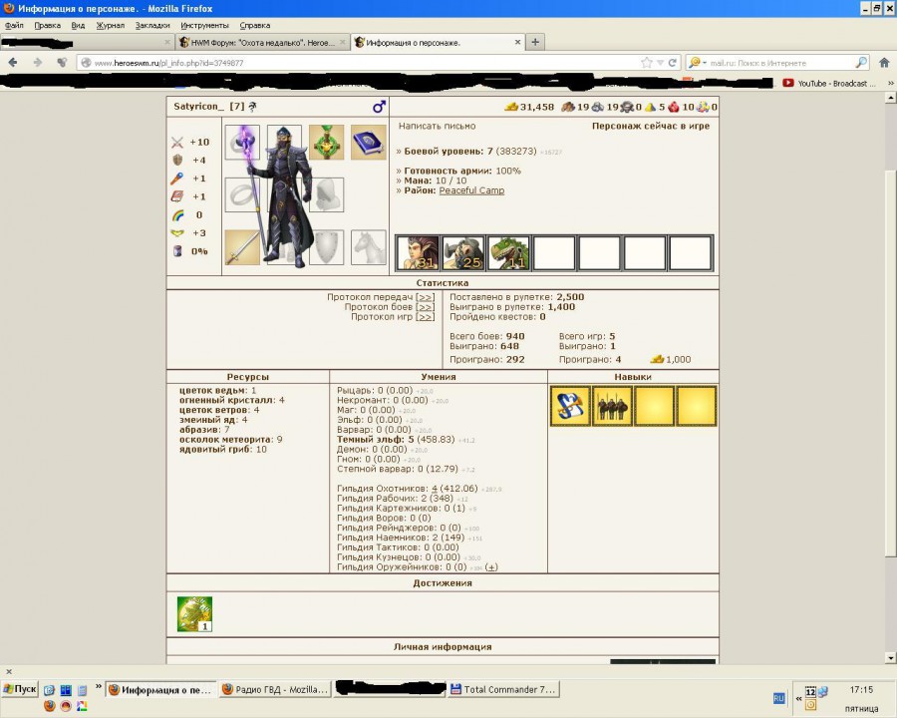The width and height of the screenshot is (897, 718).
Task: Click the empty ring equipment slot
Action: (242, 194)
